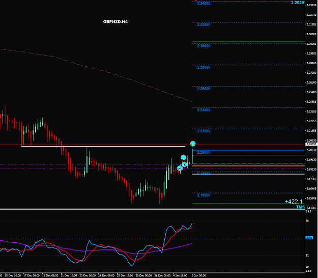Select the 2.26000 round-number level label

204,89
